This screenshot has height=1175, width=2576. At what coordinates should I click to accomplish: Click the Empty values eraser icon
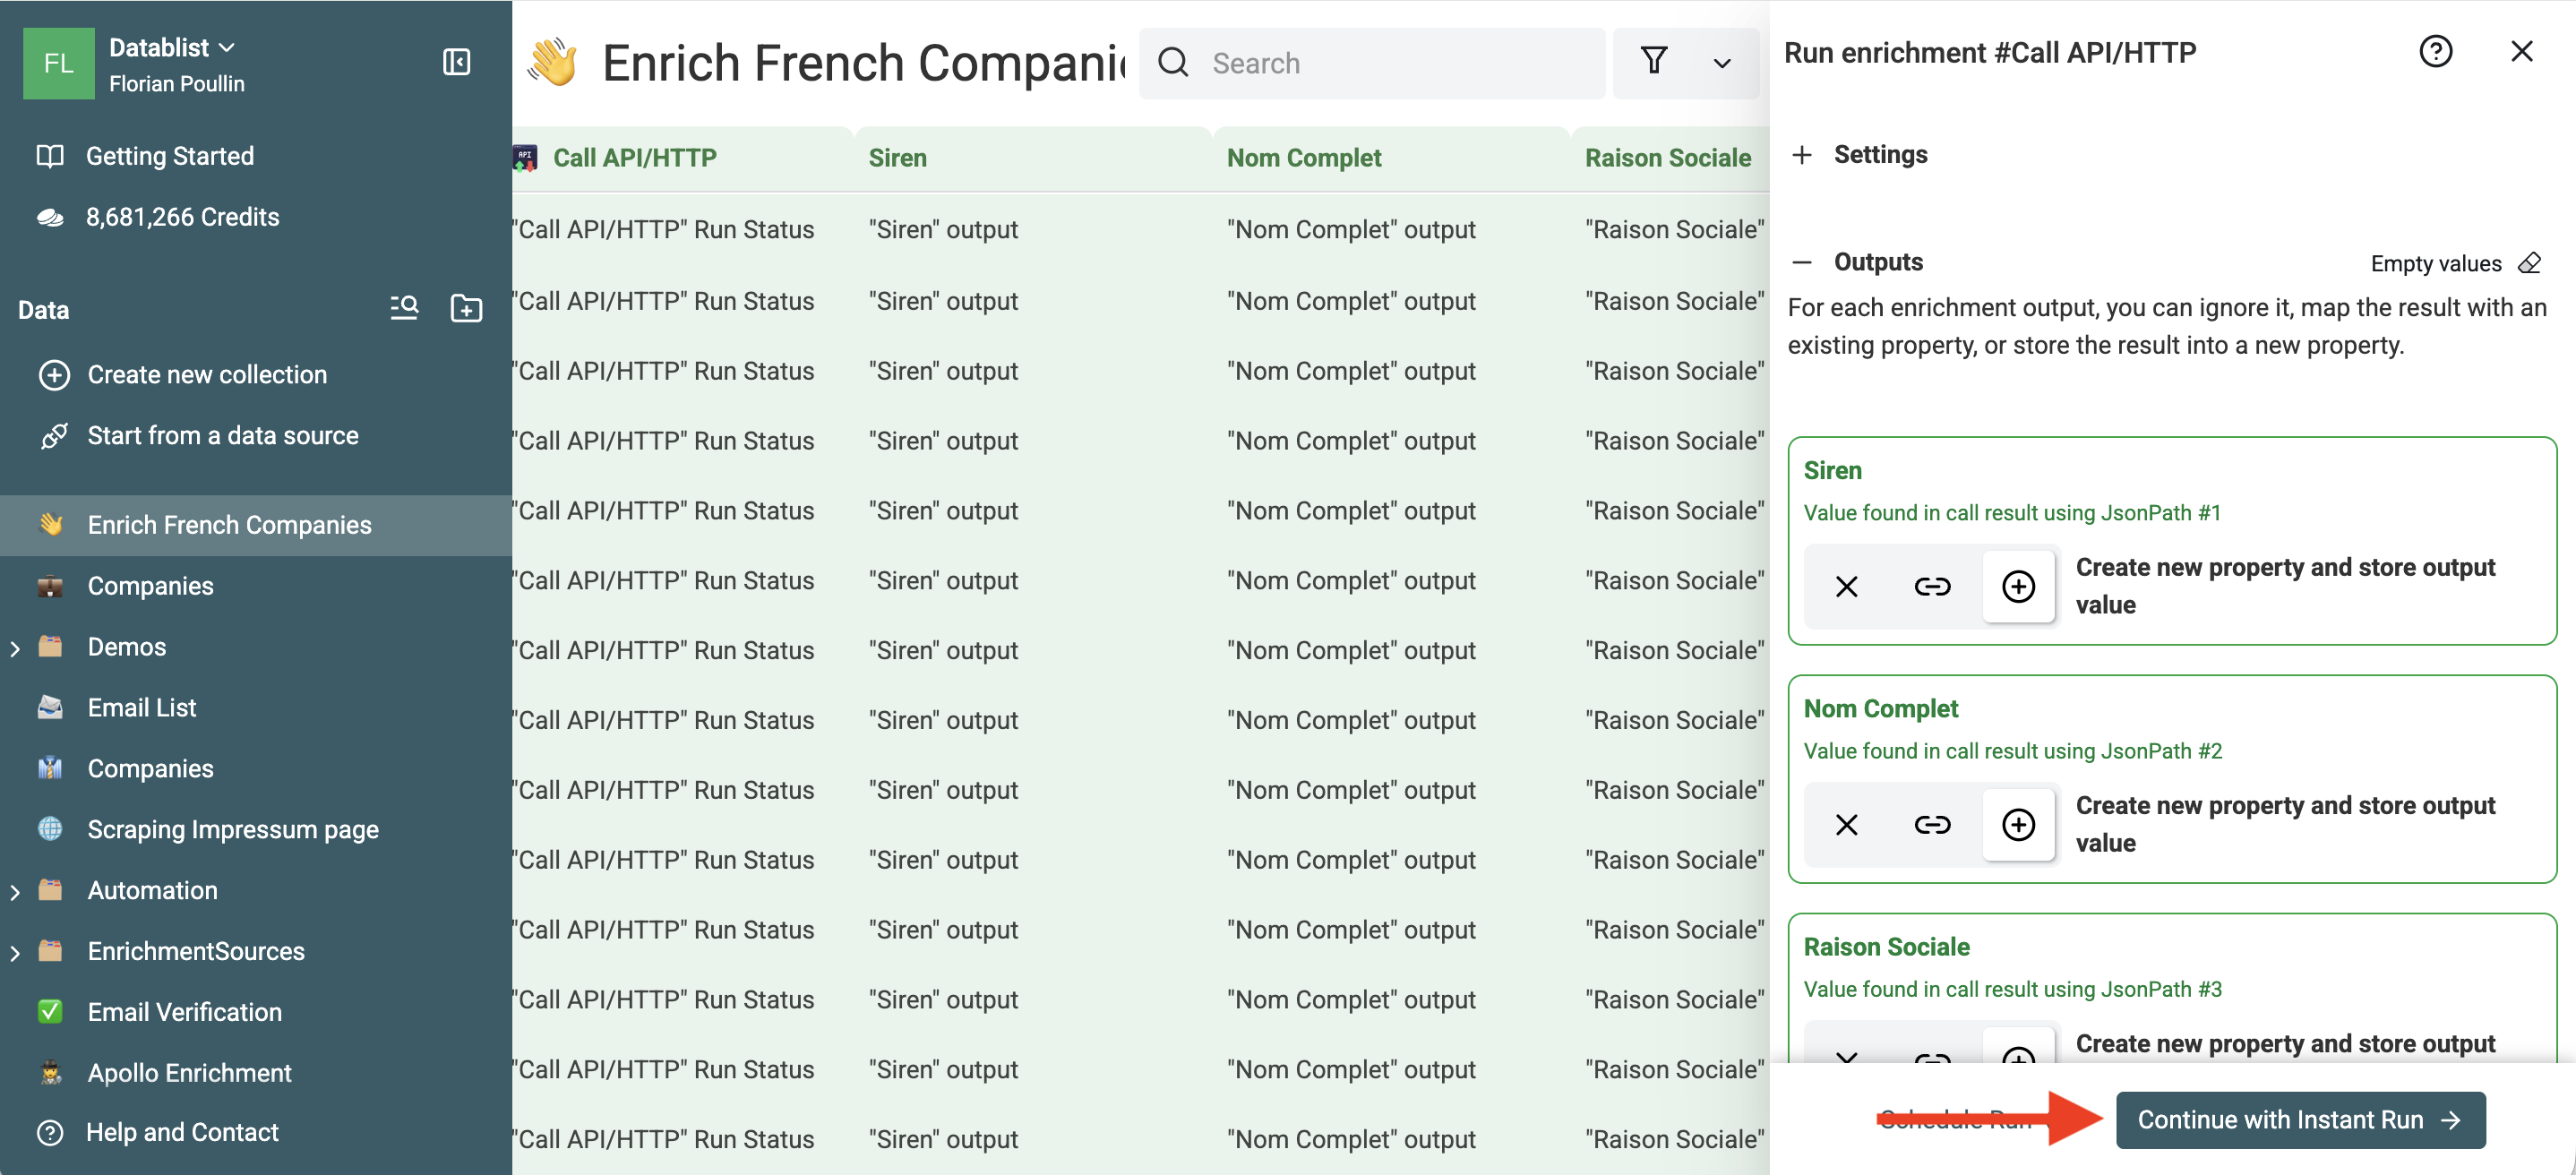tap(2529, 263)
